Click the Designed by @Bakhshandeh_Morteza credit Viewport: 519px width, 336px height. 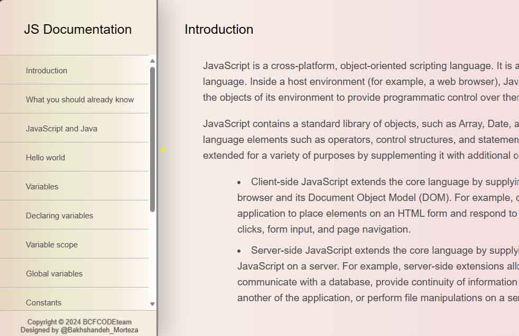[x=79, y=330]
